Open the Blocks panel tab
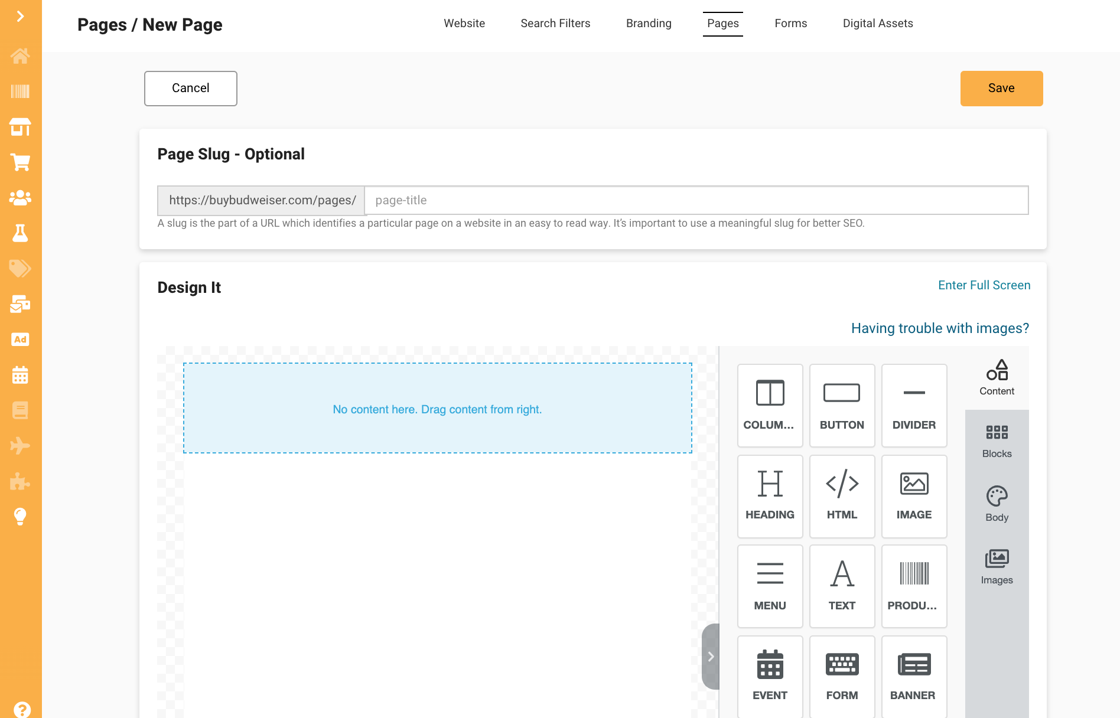The image size is (1120, 718). tap(997, 441)
